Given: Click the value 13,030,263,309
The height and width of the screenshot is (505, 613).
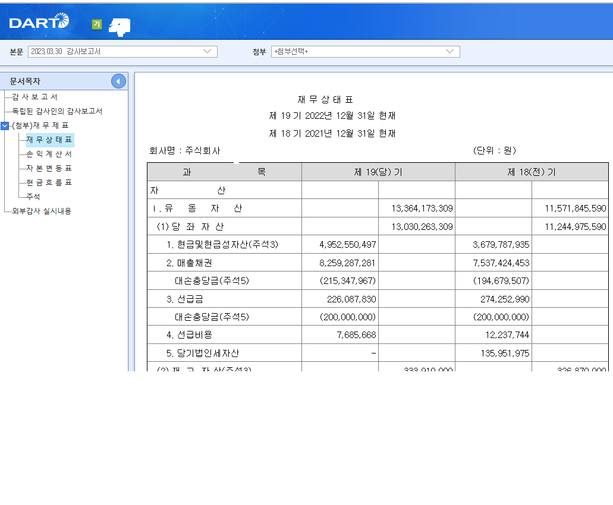Looking at the screenshot, I should tap(422, 226).
